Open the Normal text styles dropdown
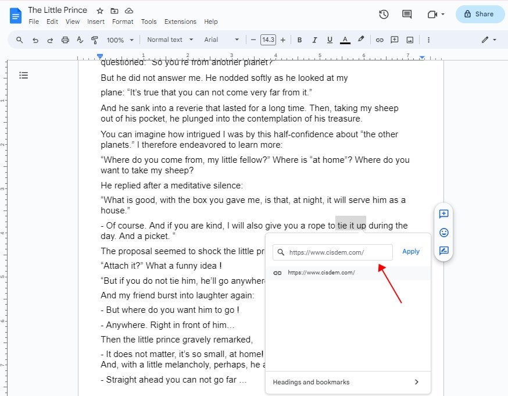 click(x=169, y=40)
